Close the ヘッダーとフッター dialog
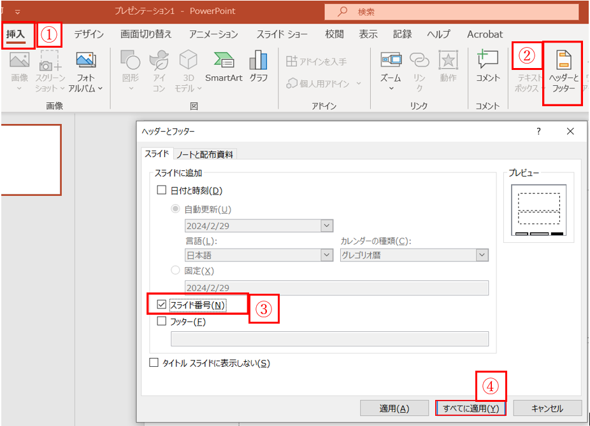The height and width of the screenshot is (426, 590). [x=570, y=131]
